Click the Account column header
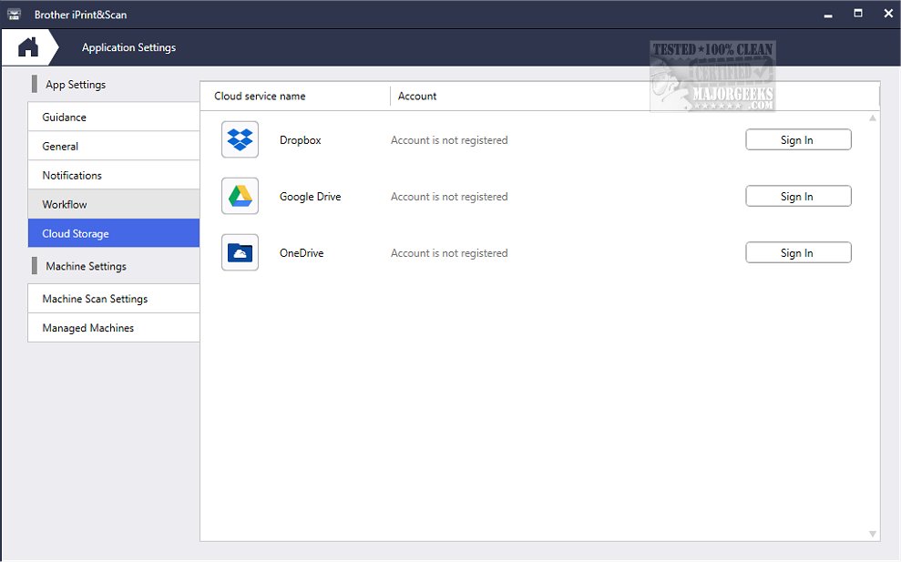 pyautogui.click(x=417, y=97)
